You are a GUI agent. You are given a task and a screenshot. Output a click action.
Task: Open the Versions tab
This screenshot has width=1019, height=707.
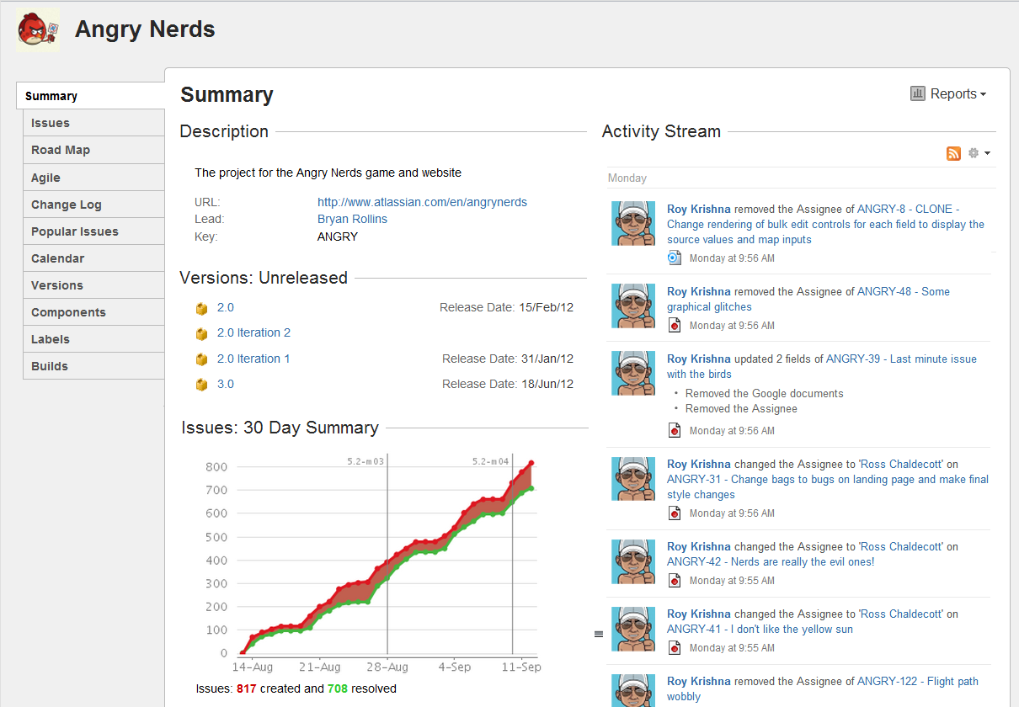pyautogui.click(x=93, y=285)
